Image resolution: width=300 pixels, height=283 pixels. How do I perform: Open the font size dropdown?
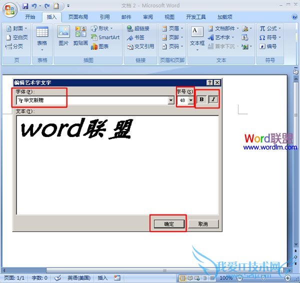tap(191, 100)
